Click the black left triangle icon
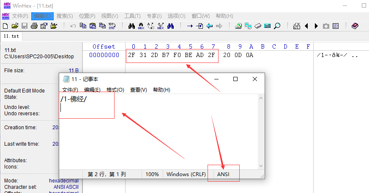Viewport: 369px width, 193px height. tap(306, 26)
